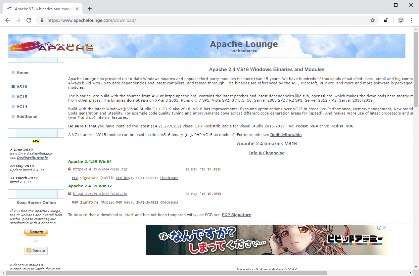Click the Bitcoin Donate button
The image size is (419, 276).
pos(36,251)
